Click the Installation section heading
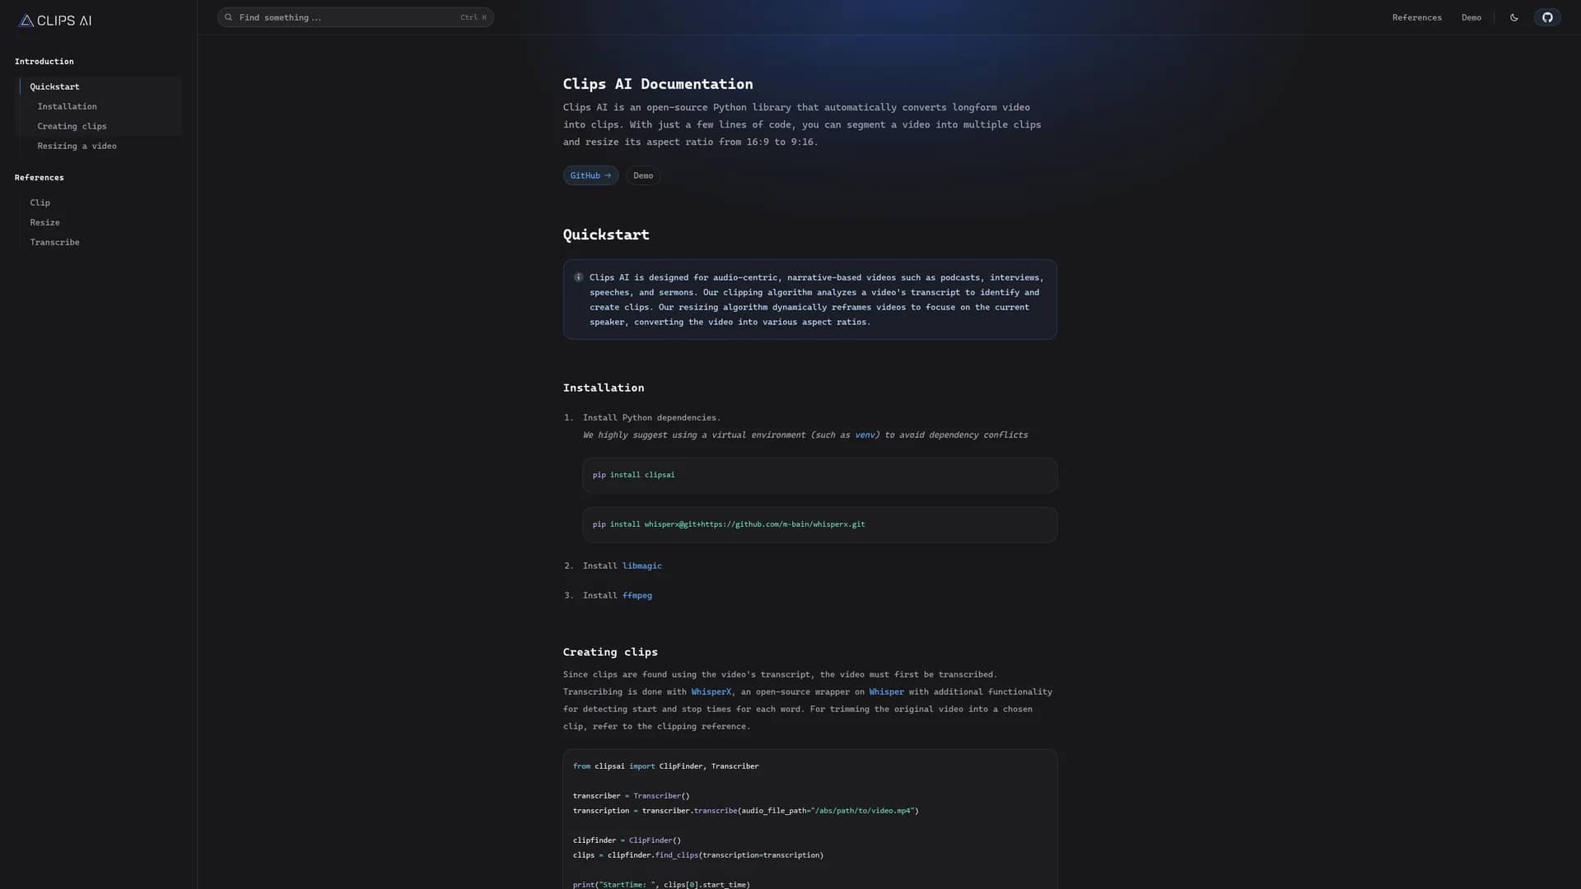 [x=604, y=388]
